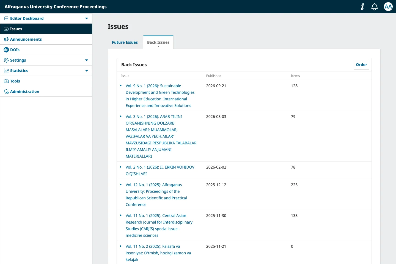
Task: Open the CARJIS medicine sciences special issue
Action: click(x=159, y=226)
